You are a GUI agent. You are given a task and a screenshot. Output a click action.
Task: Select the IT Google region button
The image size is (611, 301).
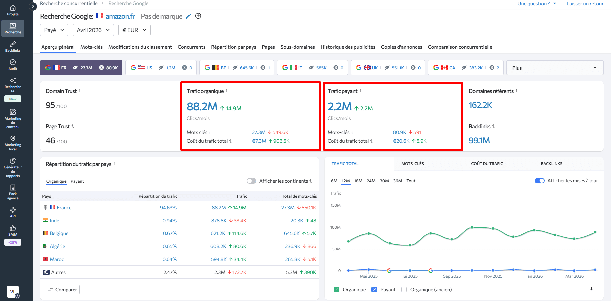(312, 68)
